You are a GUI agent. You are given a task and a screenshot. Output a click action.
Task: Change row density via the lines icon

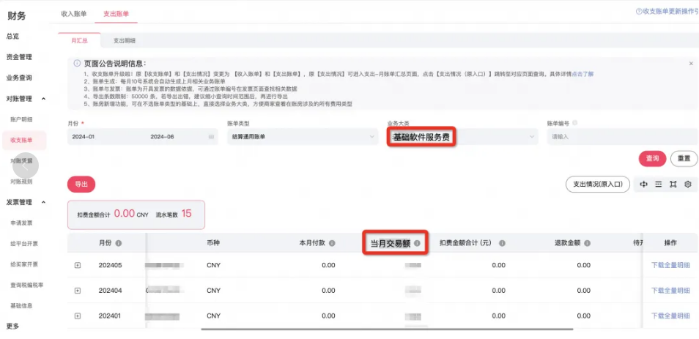point(659,184)
